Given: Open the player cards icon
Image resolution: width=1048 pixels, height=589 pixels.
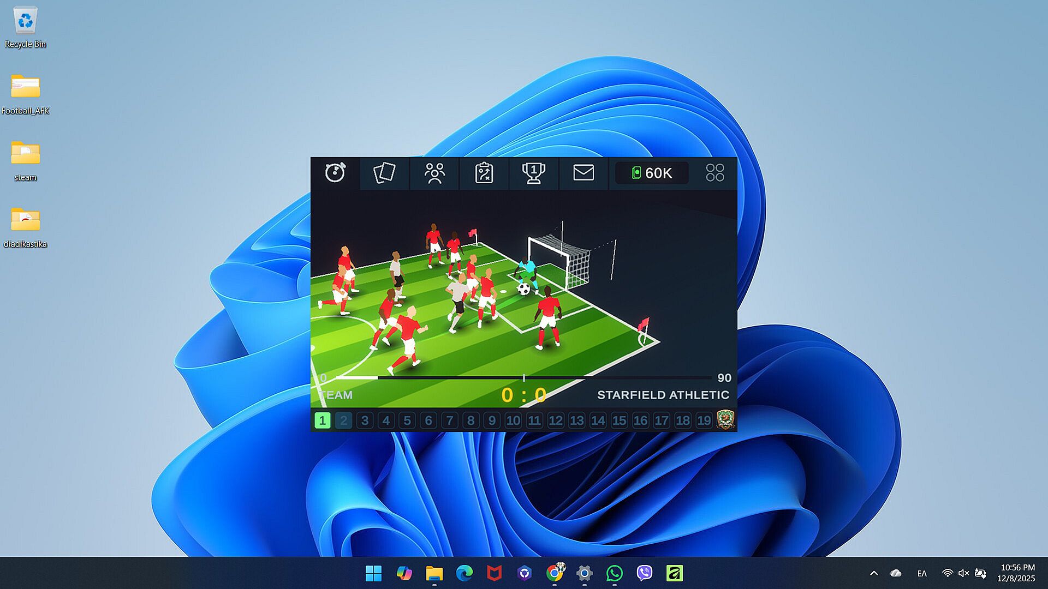Looking at the screenshot, I should 384,173.
